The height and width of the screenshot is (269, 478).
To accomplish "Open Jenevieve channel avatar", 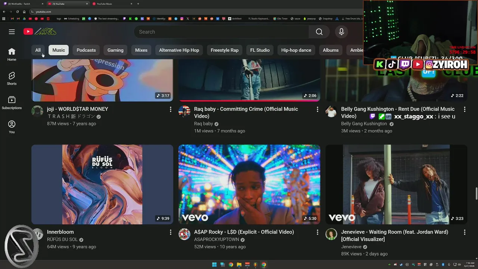I will tap(331, 234).
